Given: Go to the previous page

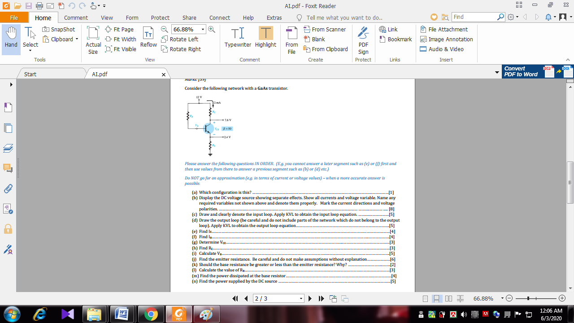Looking at the screenshot, I should [x=246, y=299].
